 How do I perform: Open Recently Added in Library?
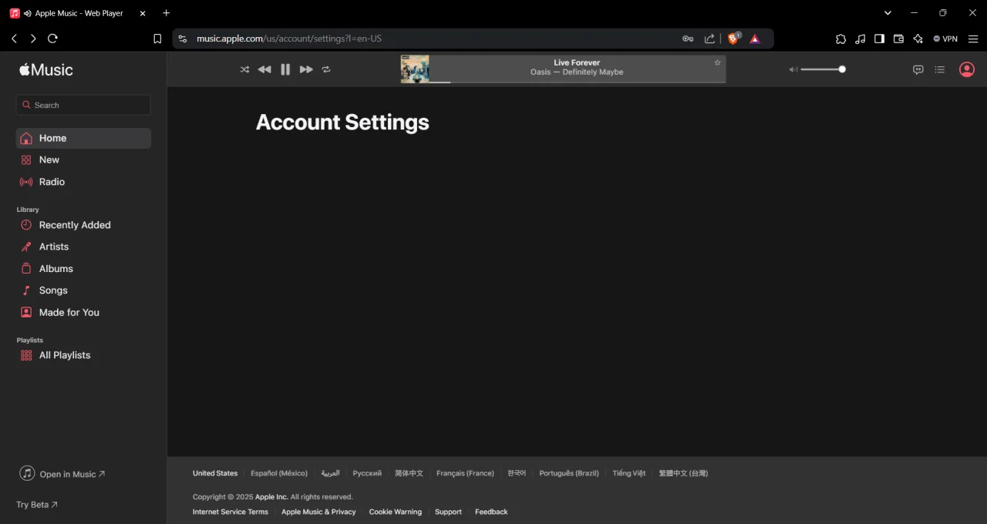pos(83,225)
